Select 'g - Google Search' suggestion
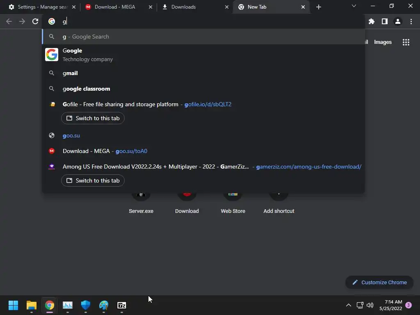The height and width of the screenshot is (315, 420). (x=203, y=37)
